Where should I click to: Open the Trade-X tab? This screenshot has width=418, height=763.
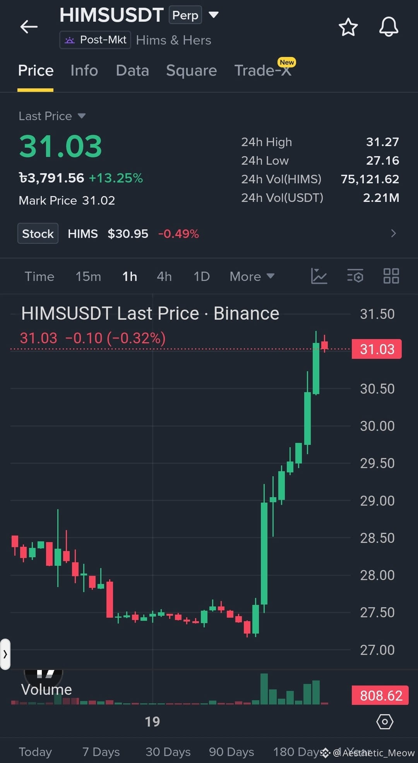[263, 71]
